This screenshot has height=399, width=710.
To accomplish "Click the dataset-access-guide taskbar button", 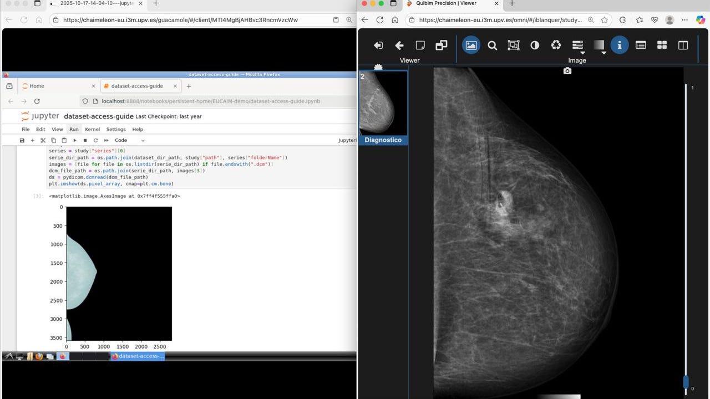I will pos(138,356).
